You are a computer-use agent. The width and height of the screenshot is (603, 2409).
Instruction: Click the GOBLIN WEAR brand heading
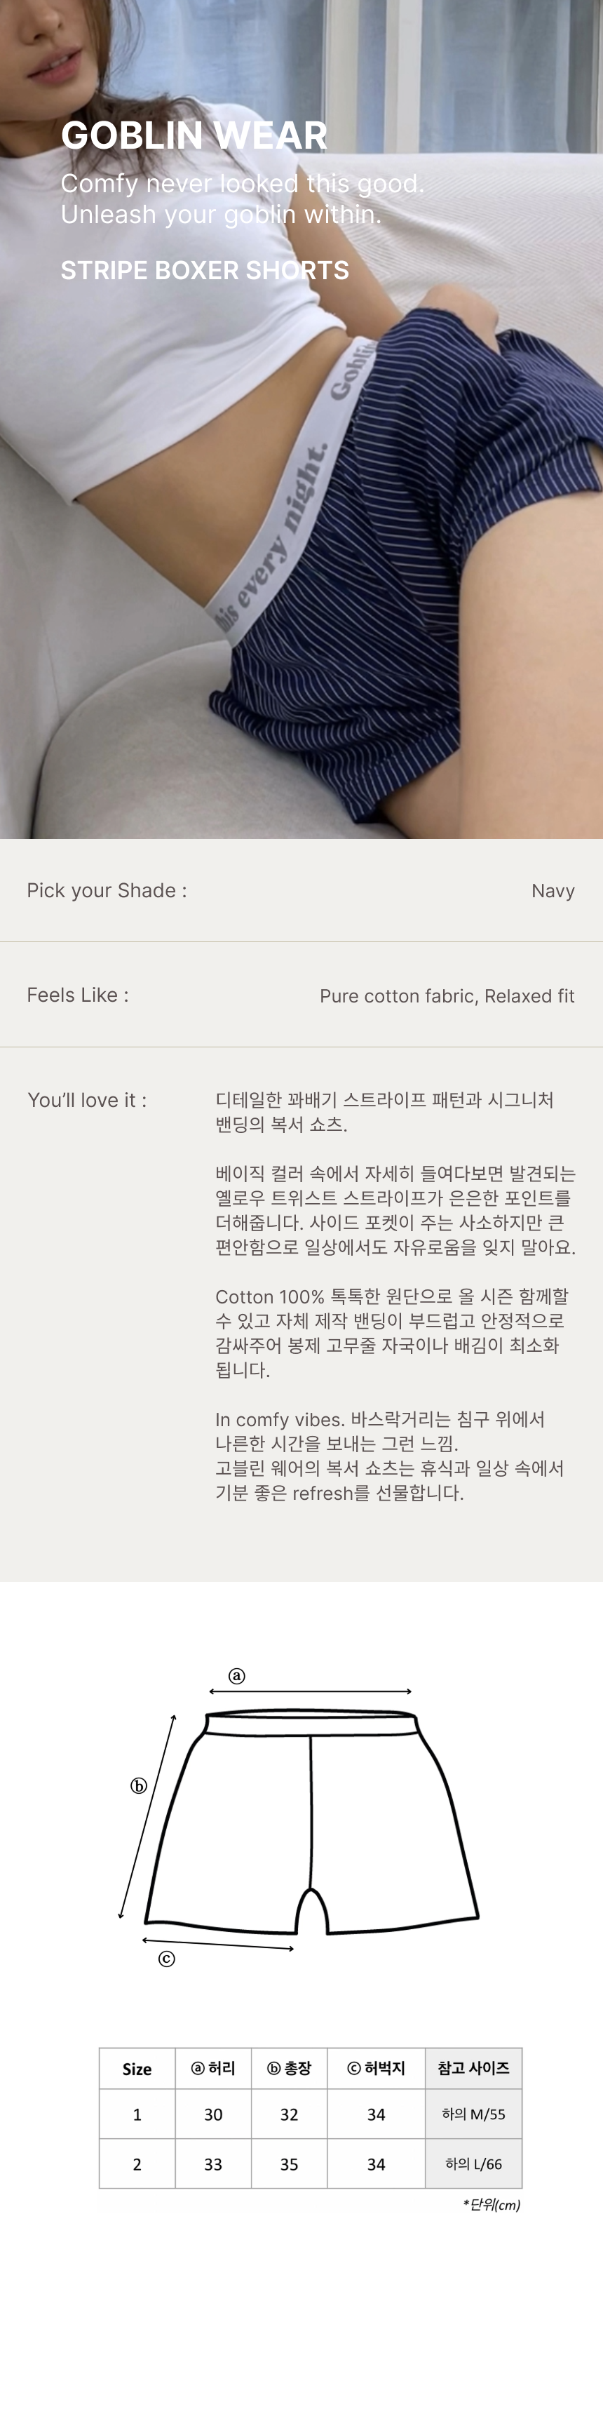(194, 135)
